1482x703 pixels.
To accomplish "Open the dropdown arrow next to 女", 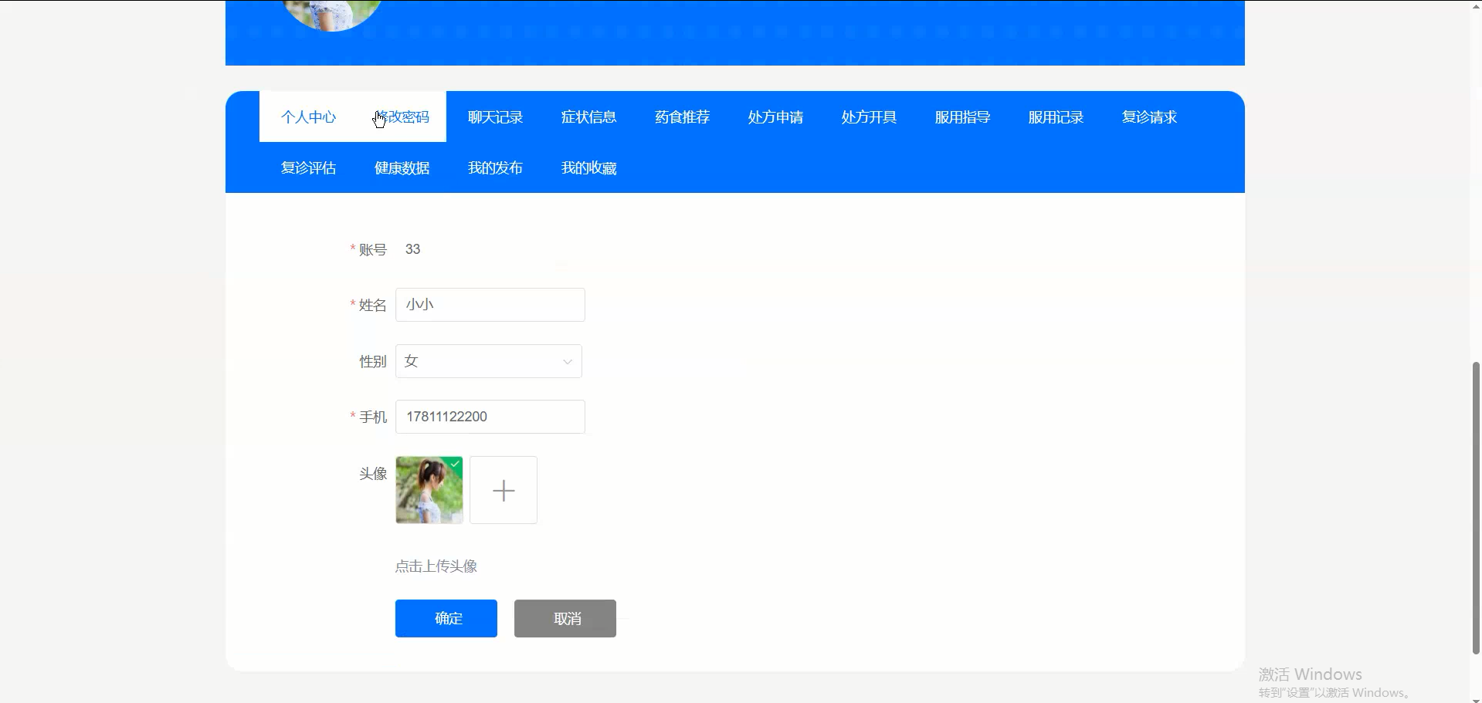I will pos(566,360).
